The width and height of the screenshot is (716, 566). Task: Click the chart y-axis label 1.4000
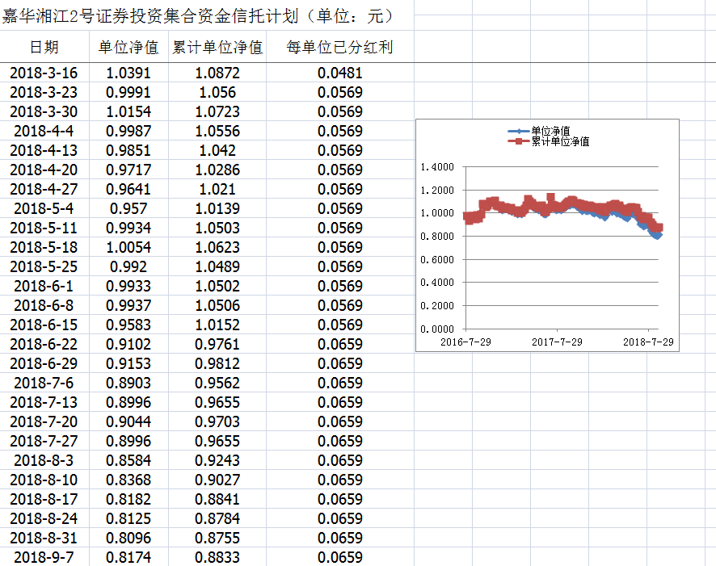(437, 167)
